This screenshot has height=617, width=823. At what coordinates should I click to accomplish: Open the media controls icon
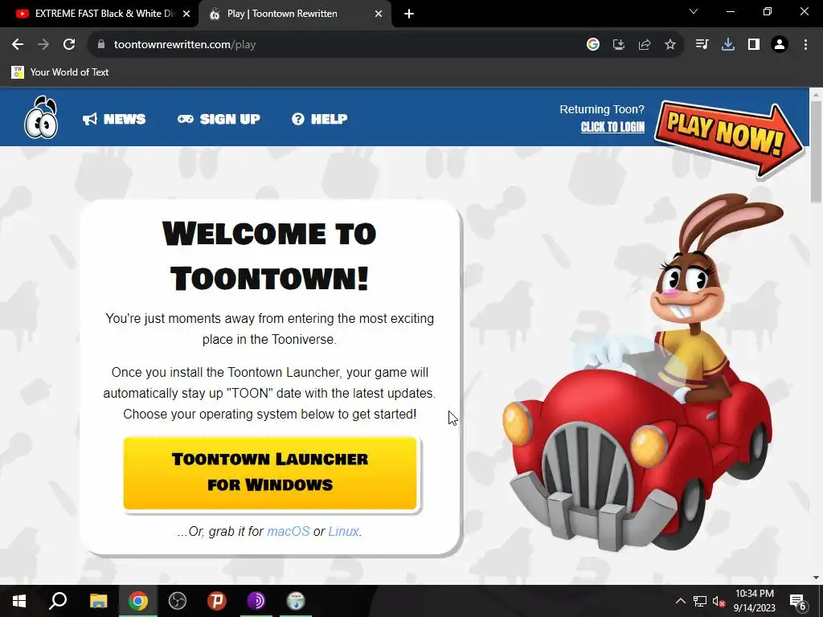point(702,45)
